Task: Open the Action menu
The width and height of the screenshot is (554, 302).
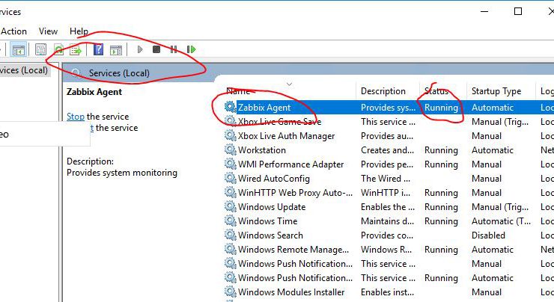Action: point(13,31)
